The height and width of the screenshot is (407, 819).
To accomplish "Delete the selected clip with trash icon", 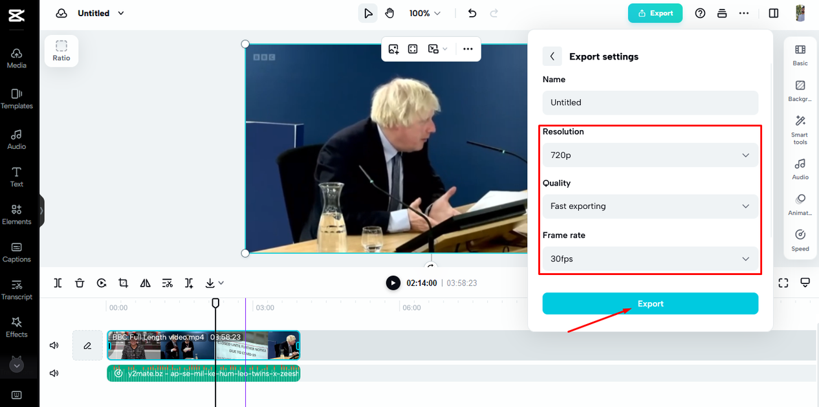I will [x=80, y=283].
